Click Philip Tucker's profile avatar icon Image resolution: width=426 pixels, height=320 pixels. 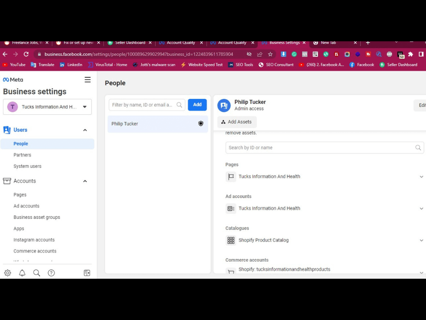point(224,105)
